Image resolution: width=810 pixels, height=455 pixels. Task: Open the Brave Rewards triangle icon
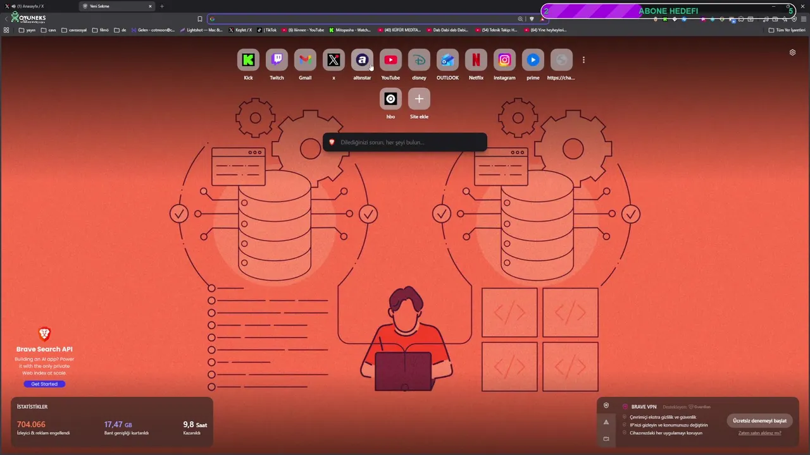pos(542,19)
